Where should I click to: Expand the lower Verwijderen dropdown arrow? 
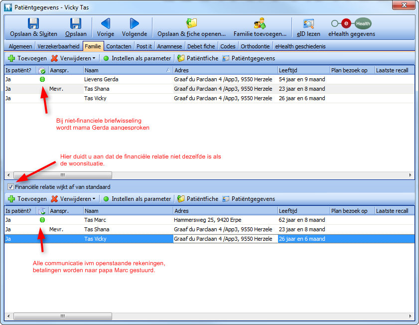click(94, 199)
